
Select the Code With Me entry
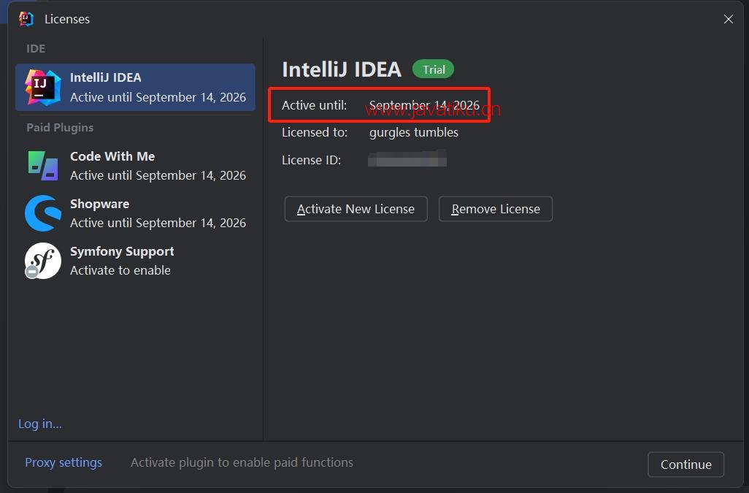(135, 166)
